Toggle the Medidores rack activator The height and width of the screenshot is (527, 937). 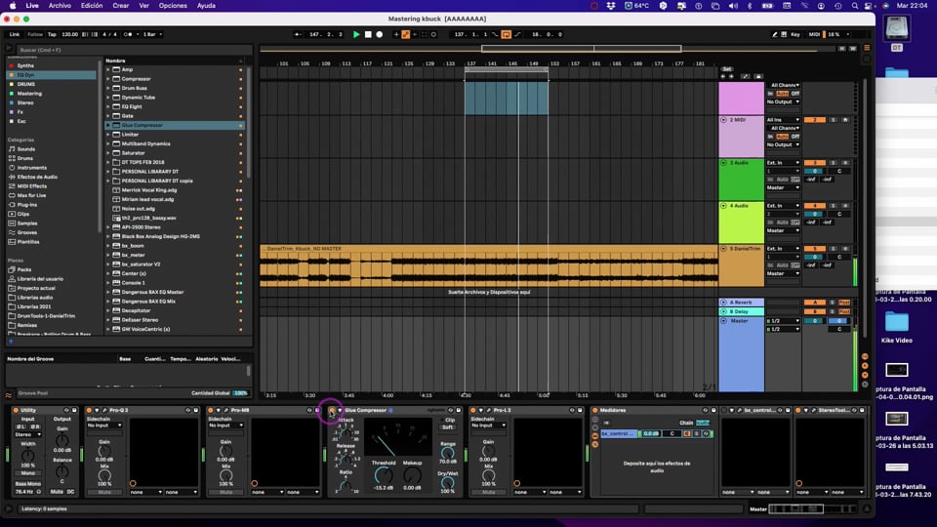(x=594, y=411)
